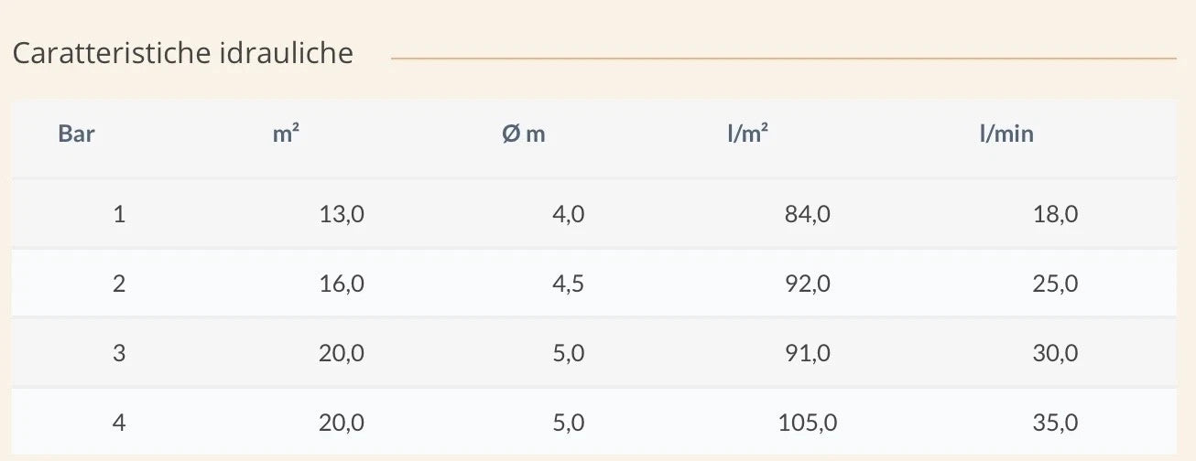Click the 25,0 flow rate cell

pos(1055,284)
